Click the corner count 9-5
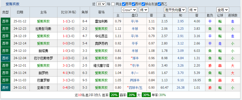The height and width of the screenshot is (100, 242). coord(85,81)
